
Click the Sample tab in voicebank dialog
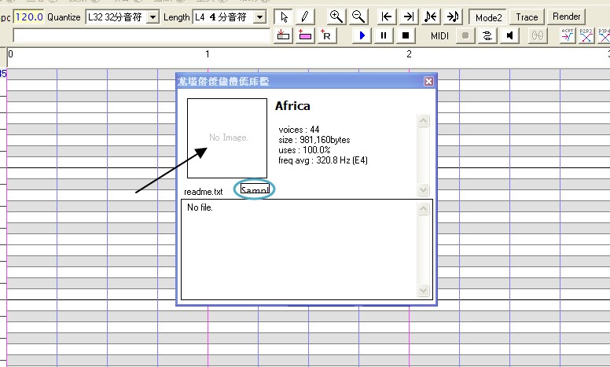click(255, 189)
